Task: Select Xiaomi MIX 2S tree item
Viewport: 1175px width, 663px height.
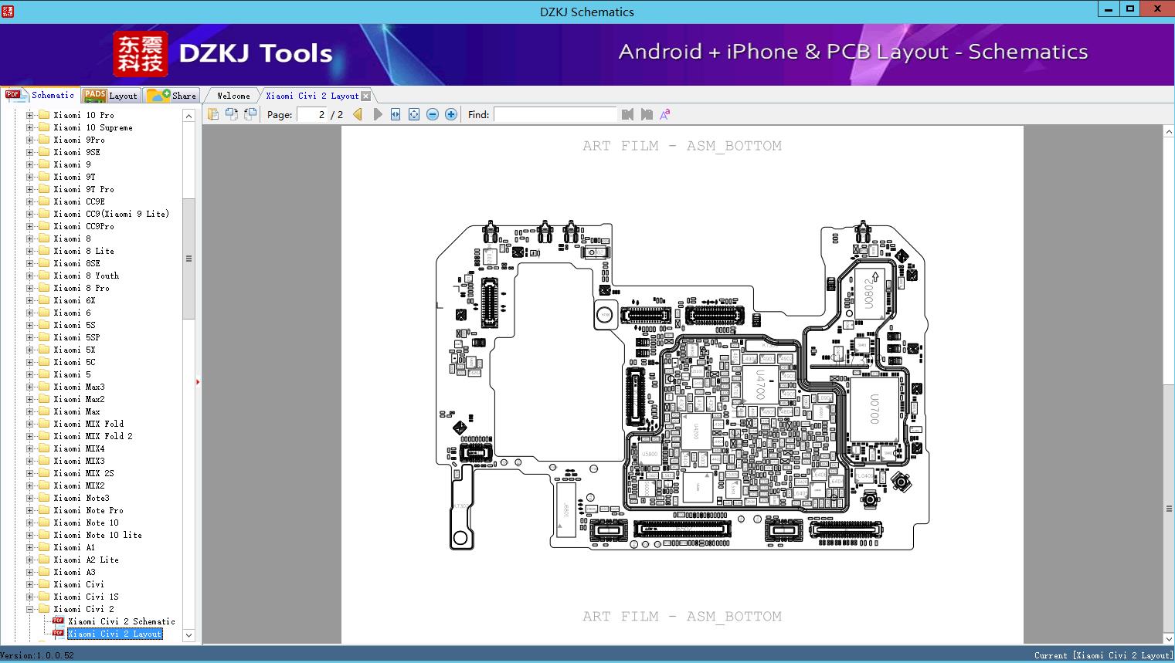Action: pyautogui.click(x=83, y=473)
